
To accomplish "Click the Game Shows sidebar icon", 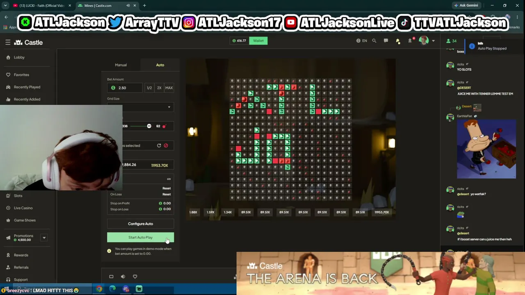I will pyautogui.click(x=8, y=220).
